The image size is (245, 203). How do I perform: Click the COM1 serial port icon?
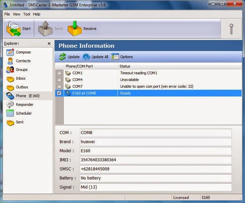pos(68,73)
